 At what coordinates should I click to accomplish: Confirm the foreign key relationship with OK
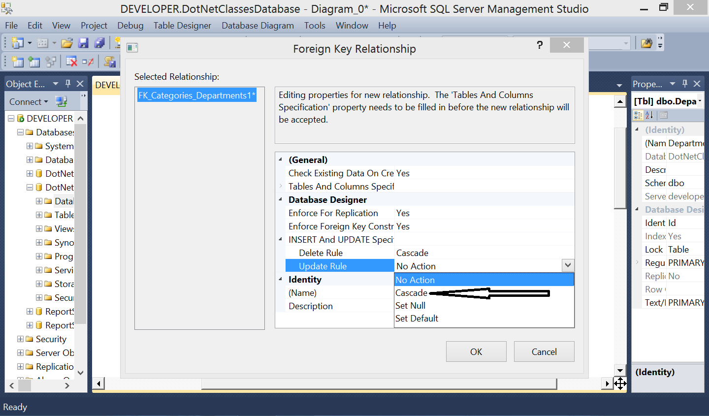(476, 351)
